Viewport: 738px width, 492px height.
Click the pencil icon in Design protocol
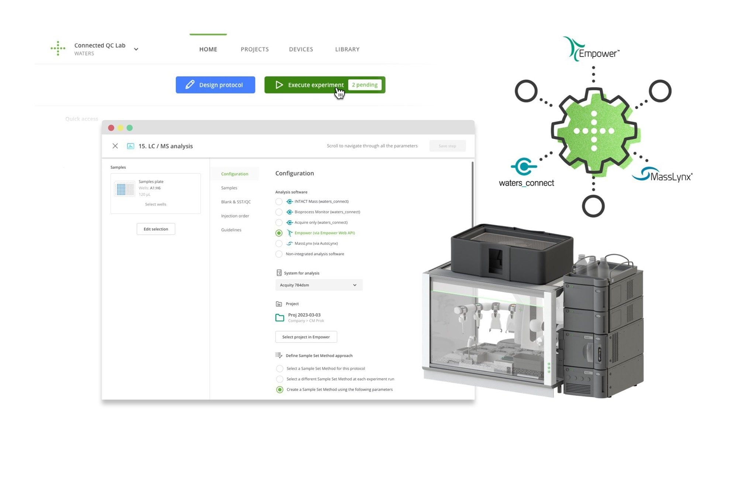pos(190,85)
